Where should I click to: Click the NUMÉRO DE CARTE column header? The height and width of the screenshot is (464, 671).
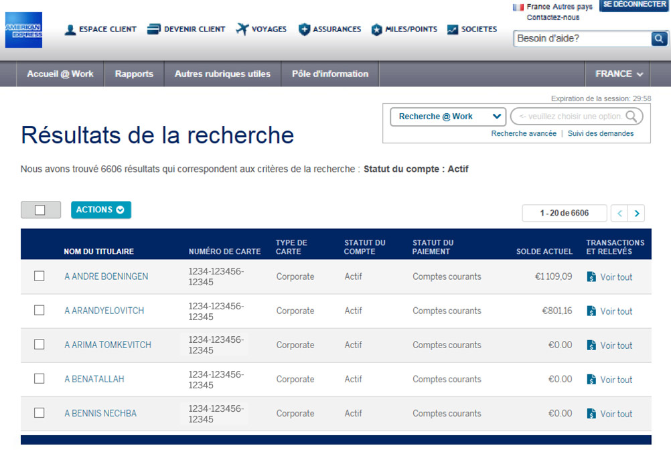point(224,251)
